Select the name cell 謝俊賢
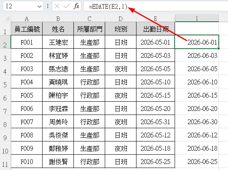Screen dimensions: 228x170 coord(58,161)
